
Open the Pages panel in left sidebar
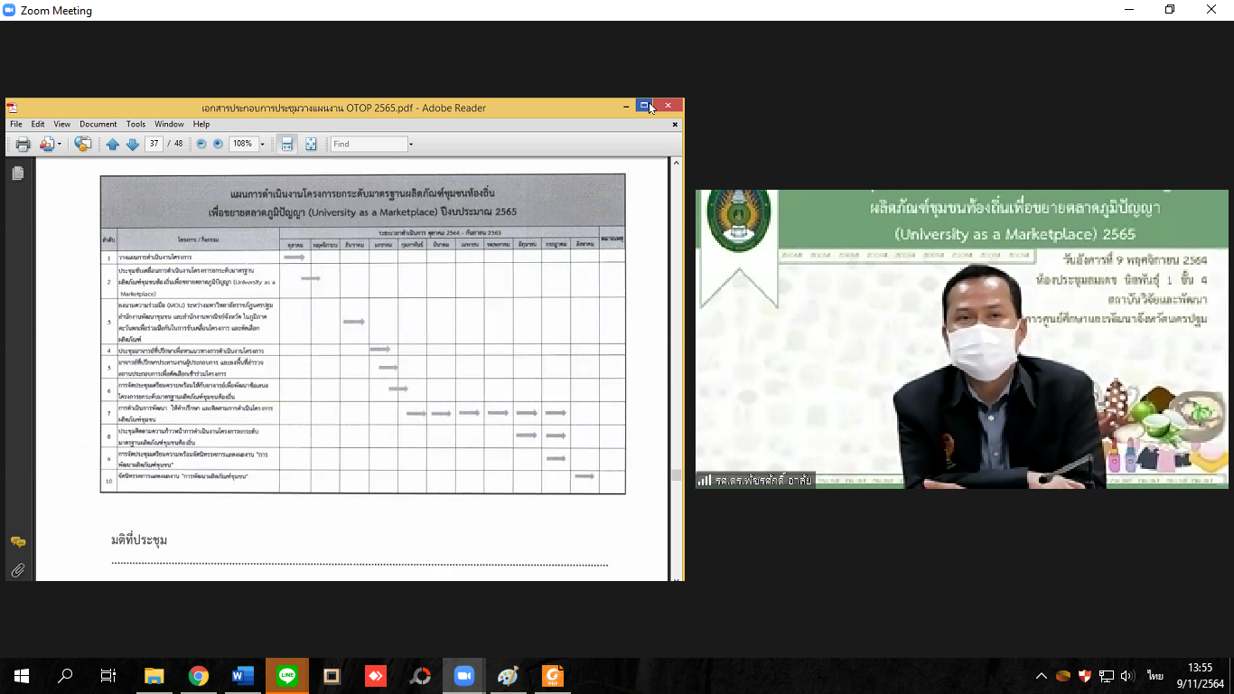coord(18,173)
